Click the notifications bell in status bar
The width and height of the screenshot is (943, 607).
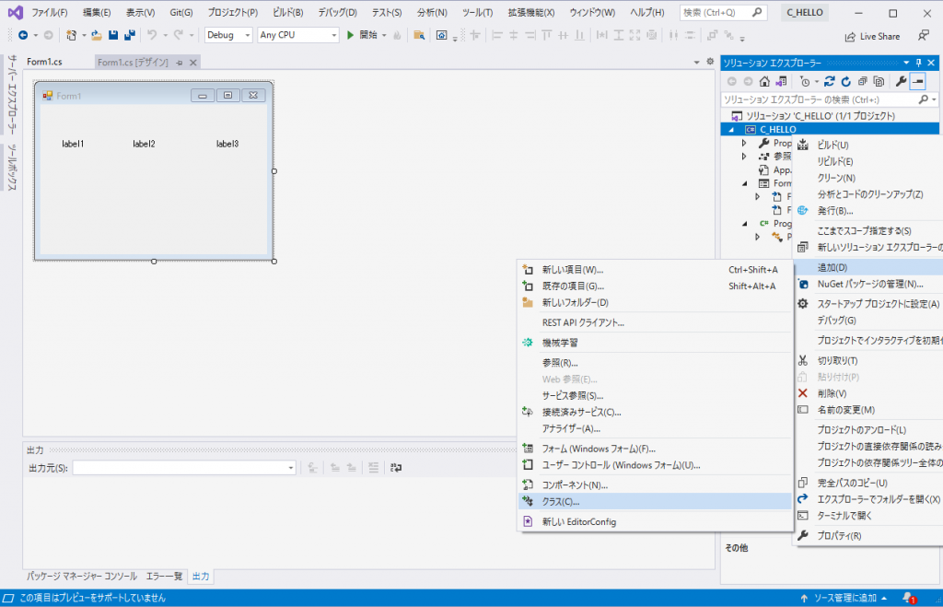pos(907,598)
